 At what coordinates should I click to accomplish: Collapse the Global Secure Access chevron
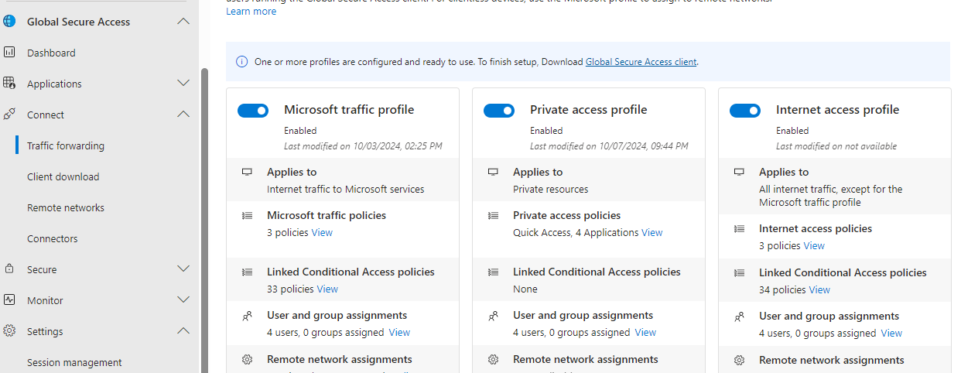coord(183,22)
